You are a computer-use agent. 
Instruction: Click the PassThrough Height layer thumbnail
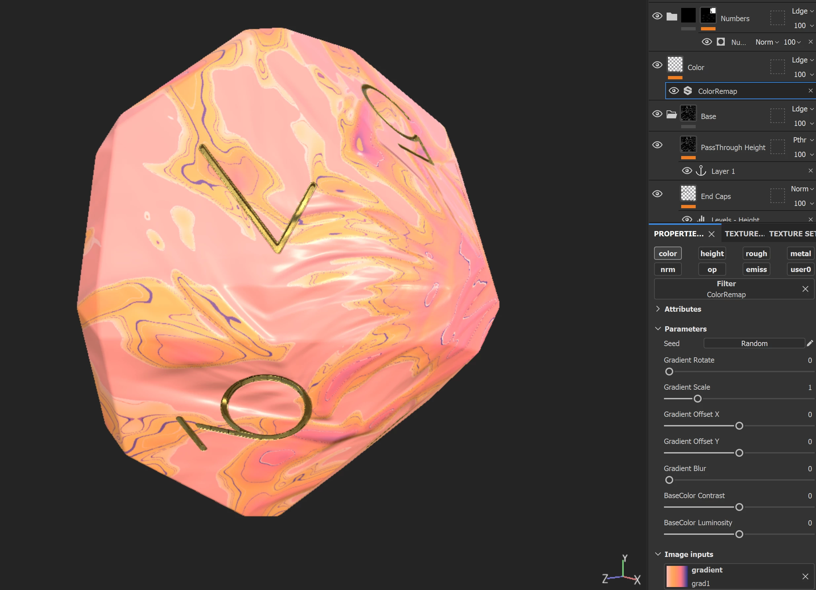click(x=688, y=145)
